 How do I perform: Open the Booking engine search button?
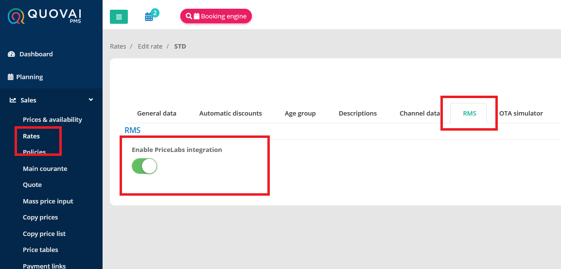coord(216,16)
